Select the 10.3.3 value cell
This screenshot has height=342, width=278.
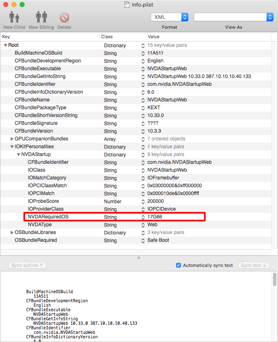pos(154,131)
